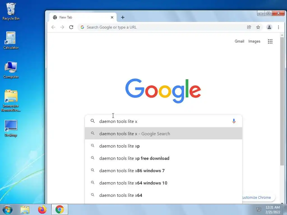Click the Recycle Bin desktop icon
Image resolution: width=287 pixels, height=215 pixels.
coord(11,11)
